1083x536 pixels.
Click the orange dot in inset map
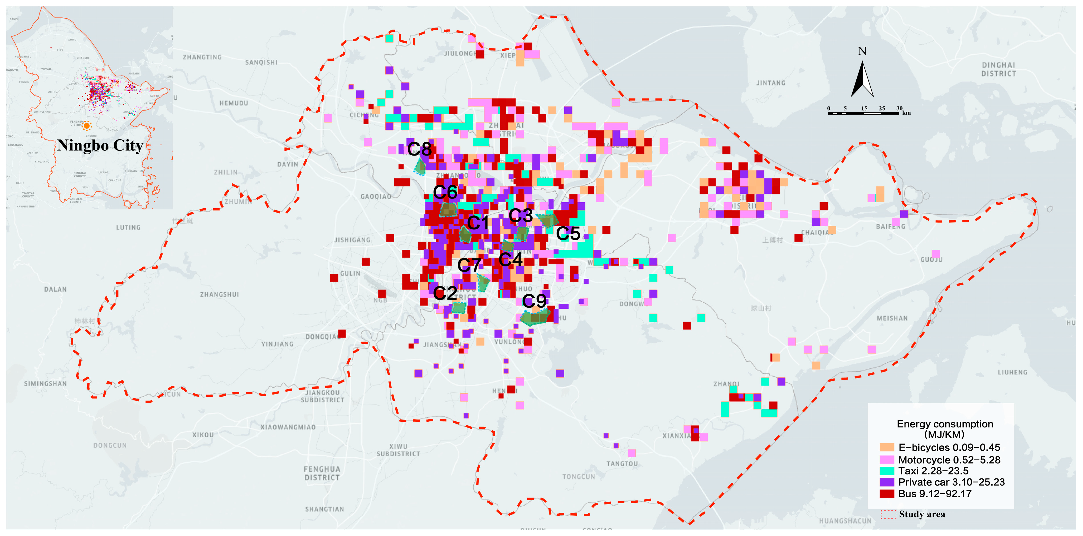(x=87, y=125)
